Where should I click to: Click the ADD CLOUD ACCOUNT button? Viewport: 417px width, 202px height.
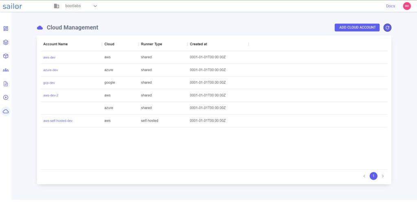point(357,27)
